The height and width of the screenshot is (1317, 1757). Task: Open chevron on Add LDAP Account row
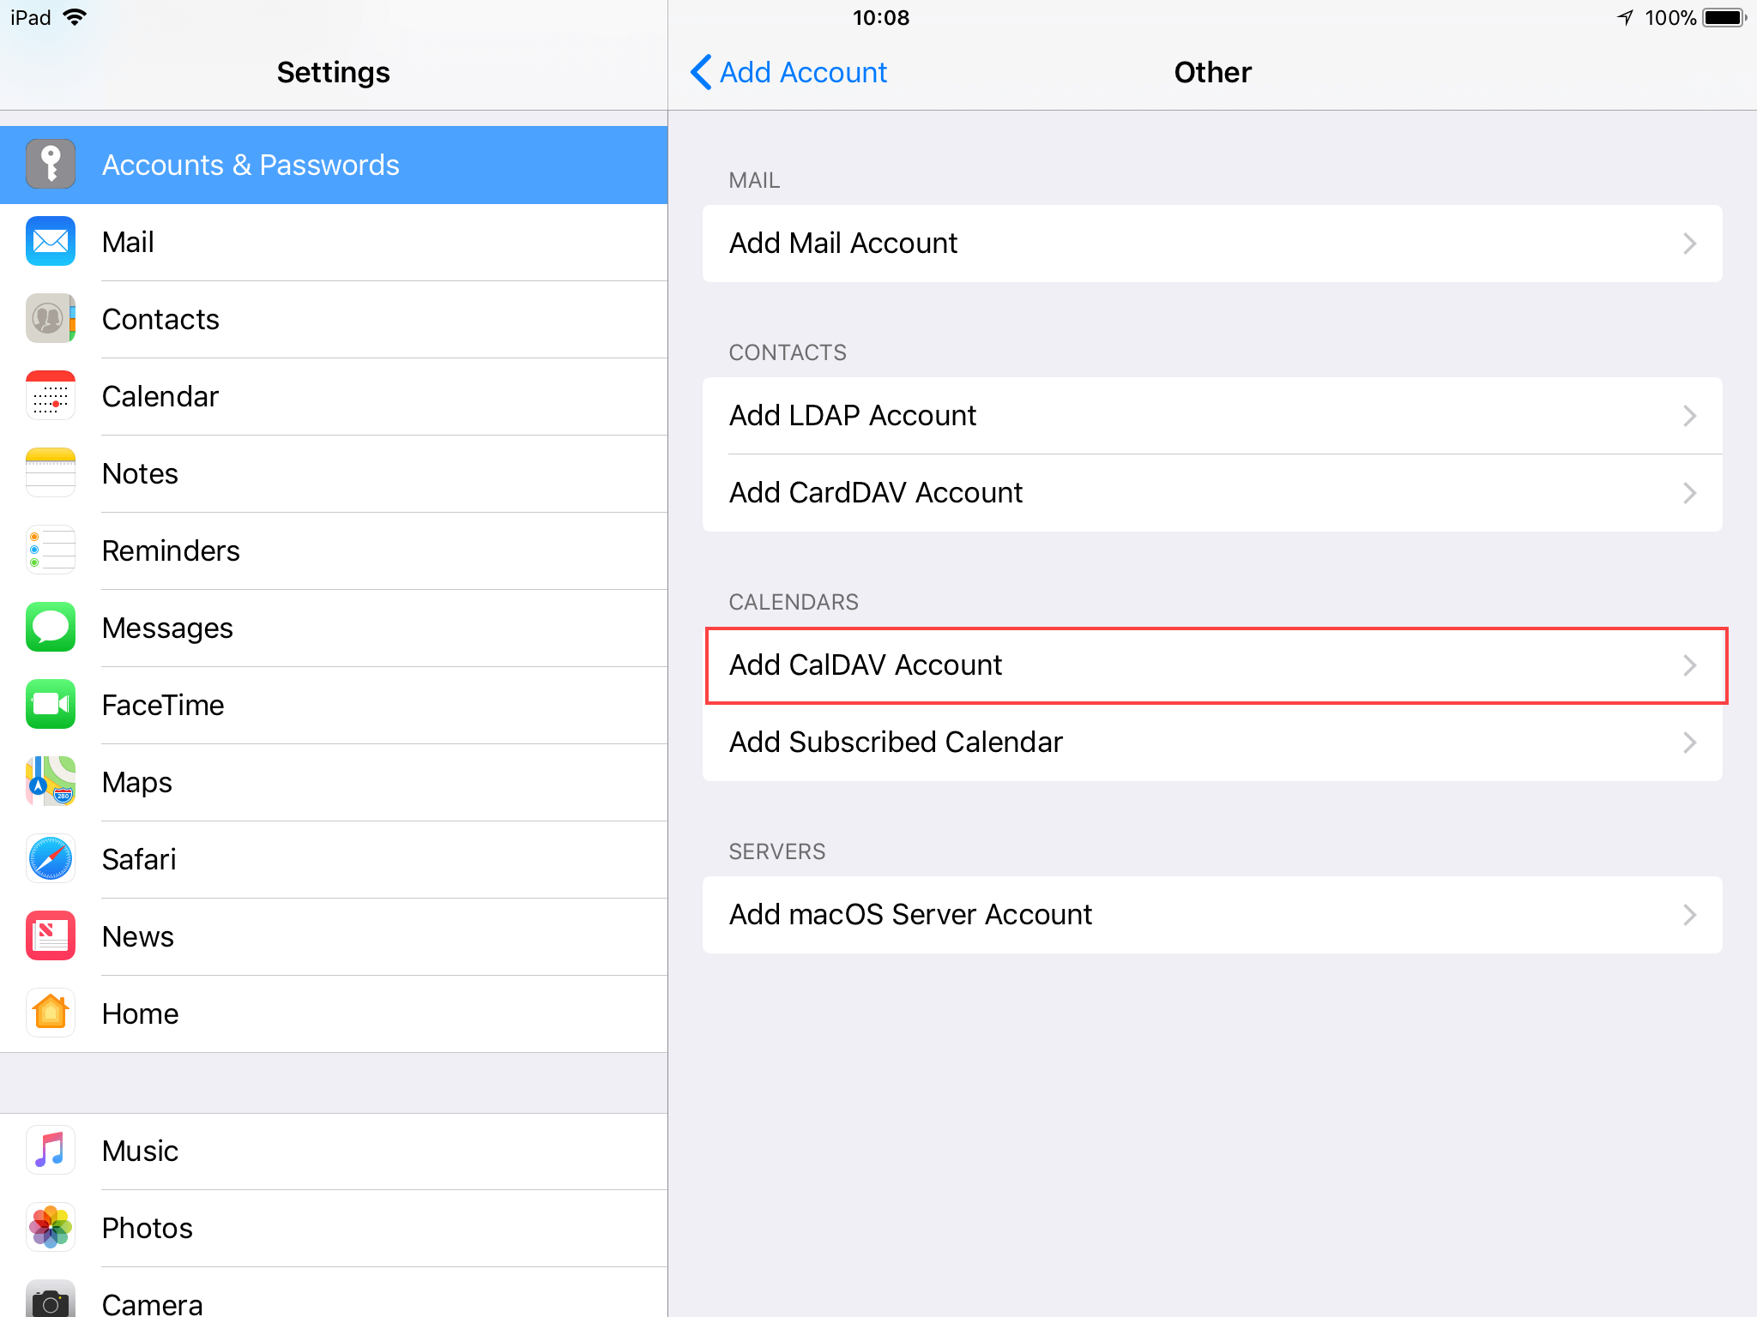coord(1689,416)
